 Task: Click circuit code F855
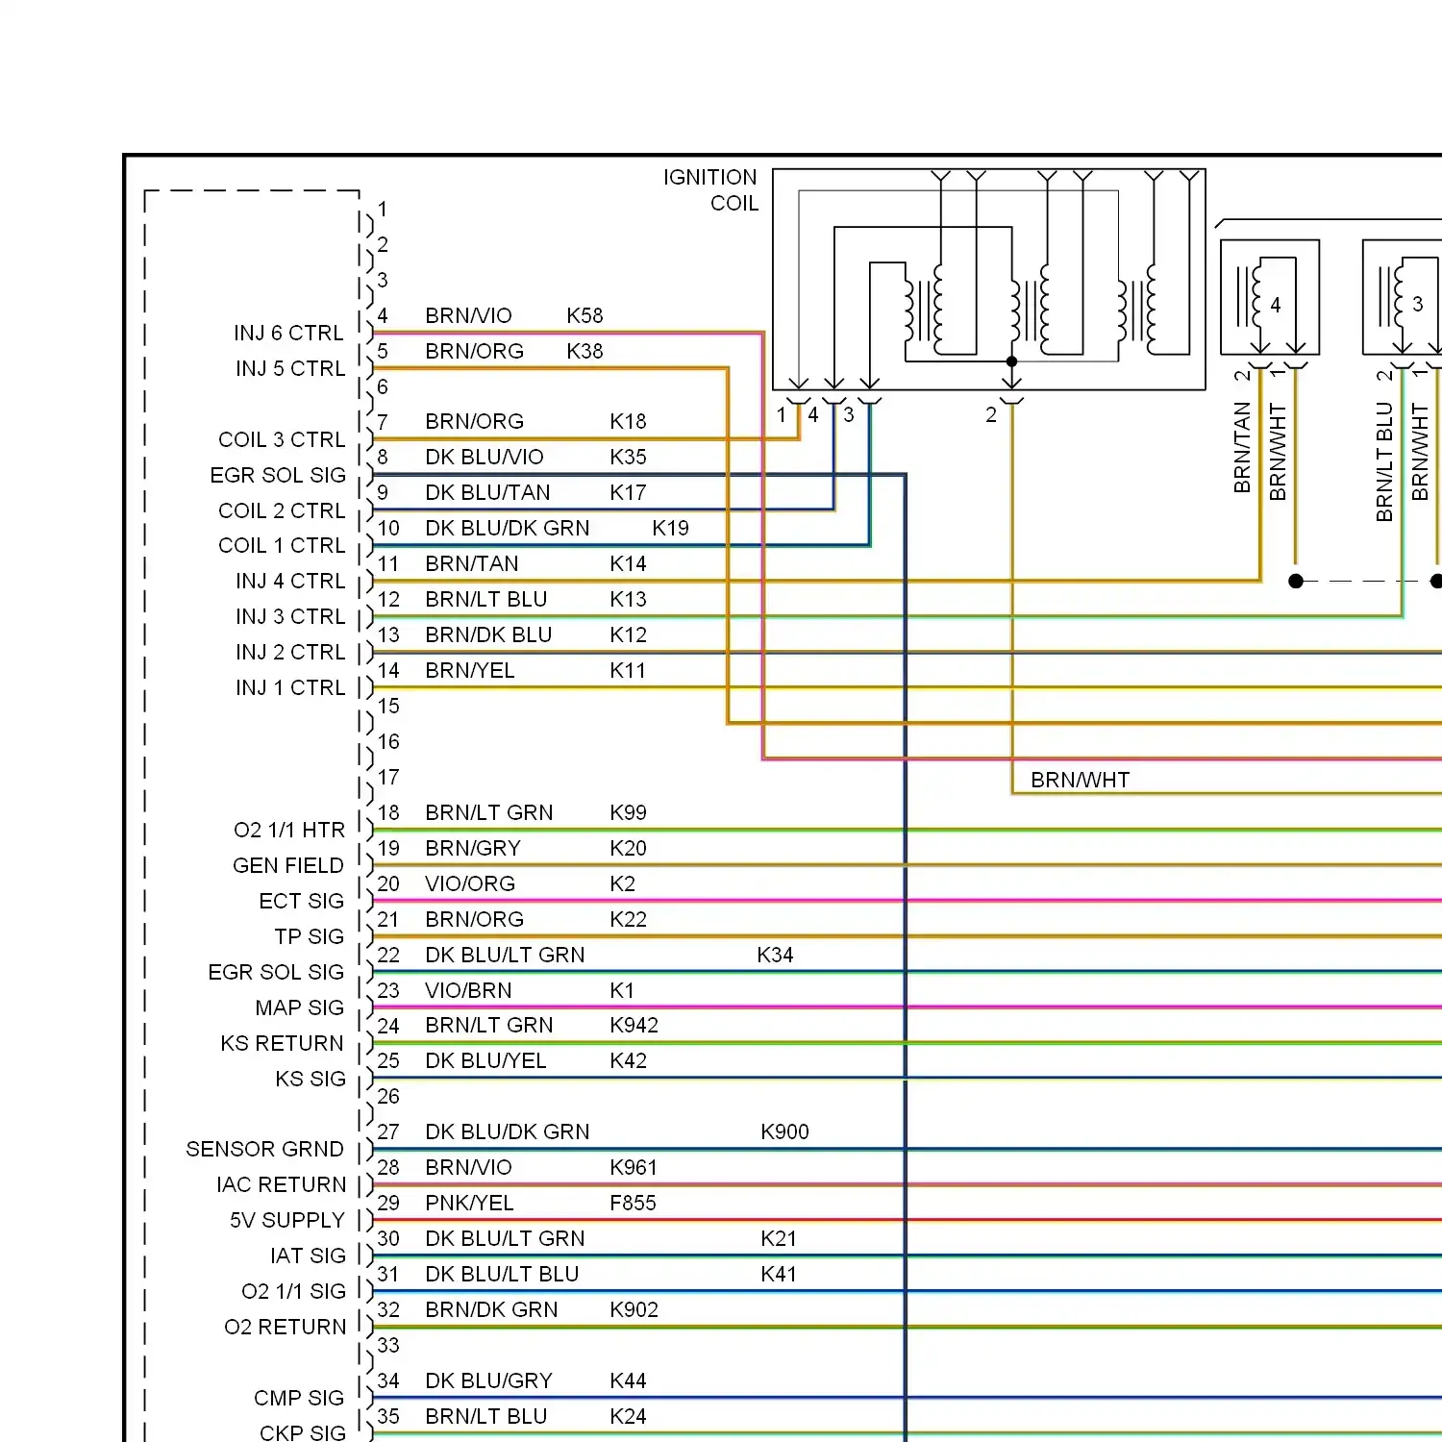(633, 1203)
